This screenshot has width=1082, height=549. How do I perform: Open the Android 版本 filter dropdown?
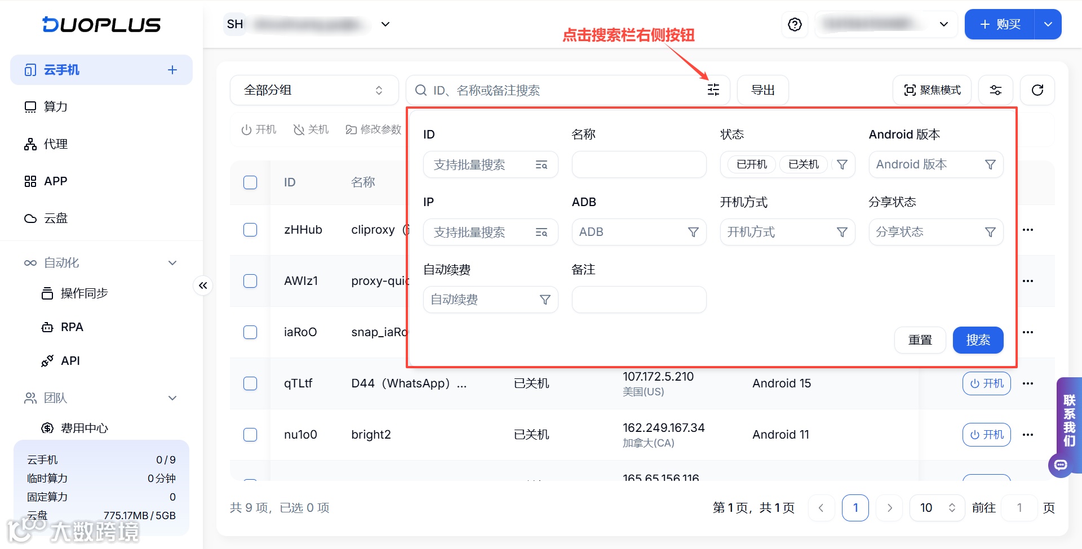click(x=936, y=164)
